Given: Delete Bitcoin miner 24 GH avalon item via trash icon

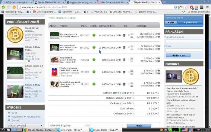Looking at the screenshot, I should pos(124,35).
